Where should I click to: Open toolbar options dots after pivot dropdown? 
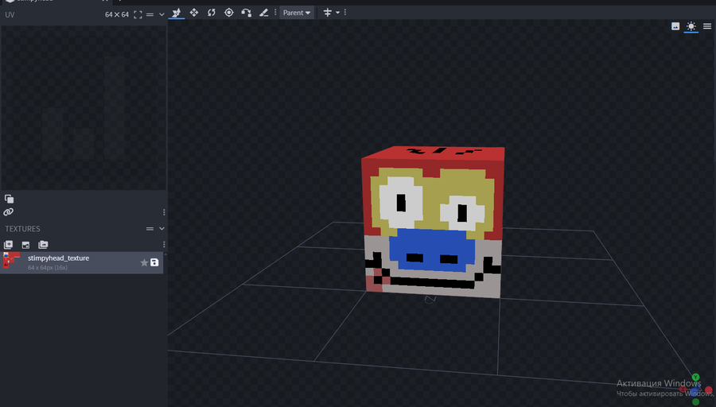click(x=345, y=12)
